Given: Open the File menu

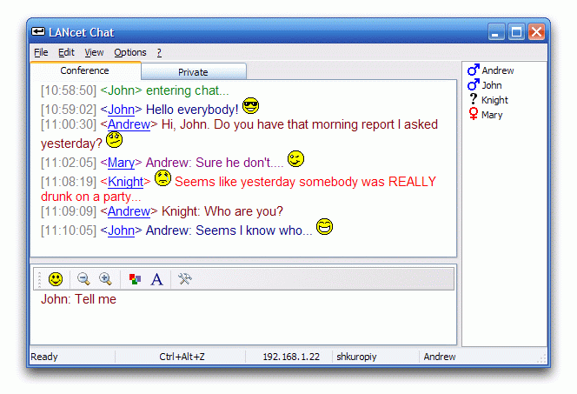Looking at the screenshot, I should 41,52.
